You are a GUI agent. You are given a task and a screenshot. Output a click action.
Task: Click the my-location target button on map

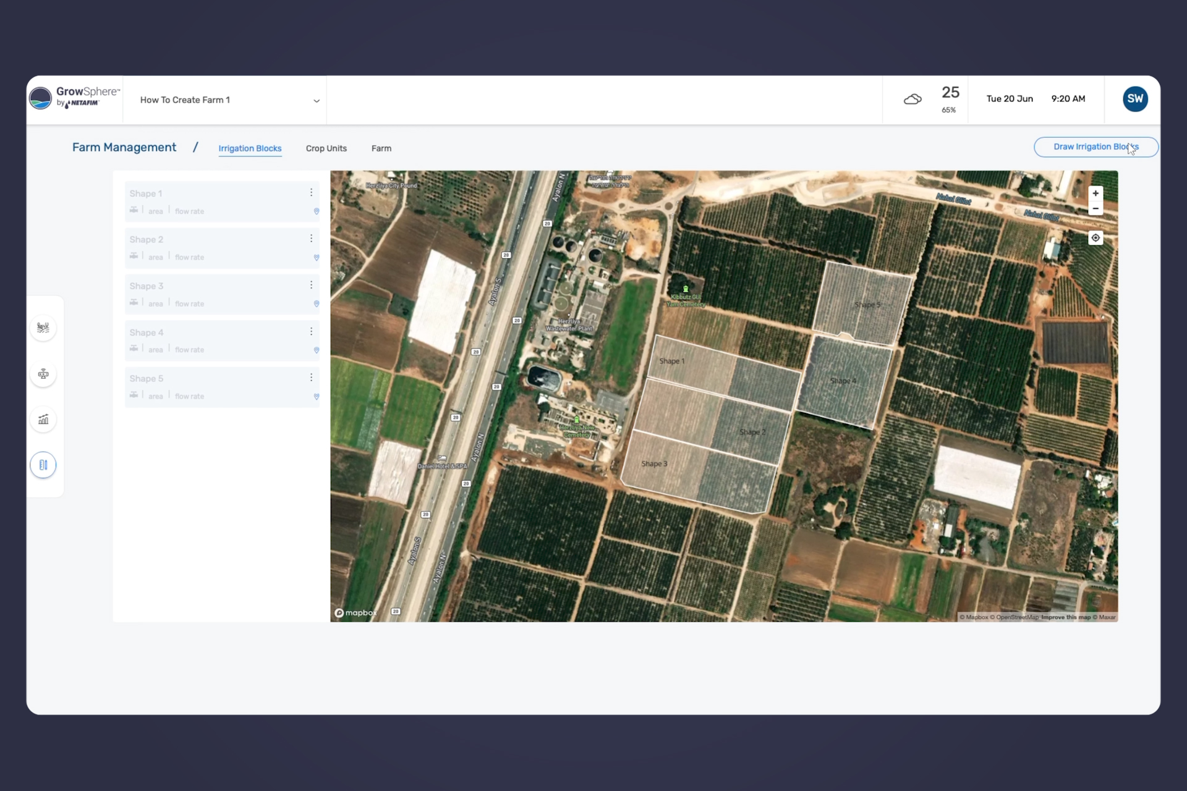pos(1096,238)
